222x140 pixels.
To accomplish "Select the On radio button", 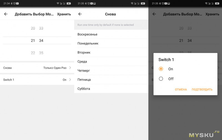I will pyautogui.click(x=161, y=69).
